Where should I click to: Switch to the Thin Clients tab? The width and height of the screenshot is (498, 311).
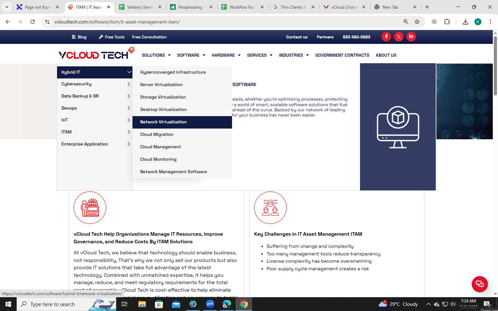coord(293,7)
